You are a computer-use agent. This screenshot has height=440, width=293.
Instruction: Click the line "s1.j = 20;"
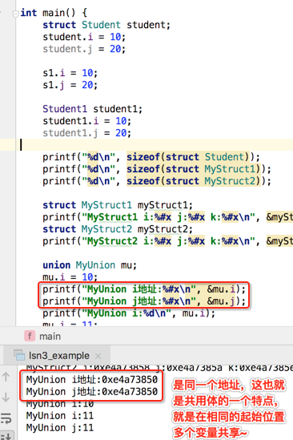pyautogui.click(x=70, y=85)
